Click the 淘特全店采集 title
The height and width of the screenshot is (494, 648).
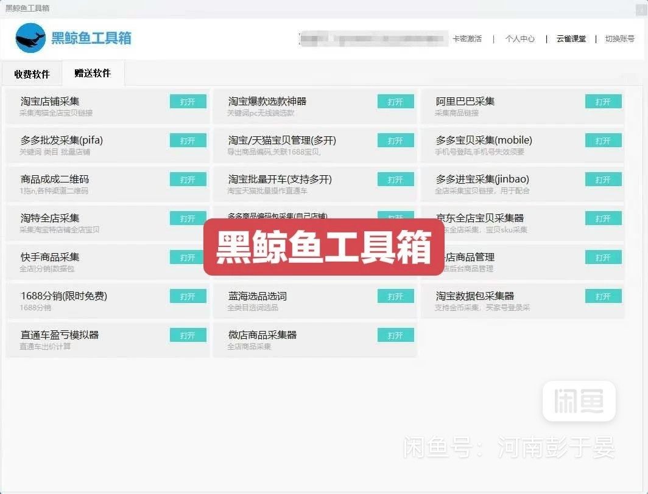point(49,218)
